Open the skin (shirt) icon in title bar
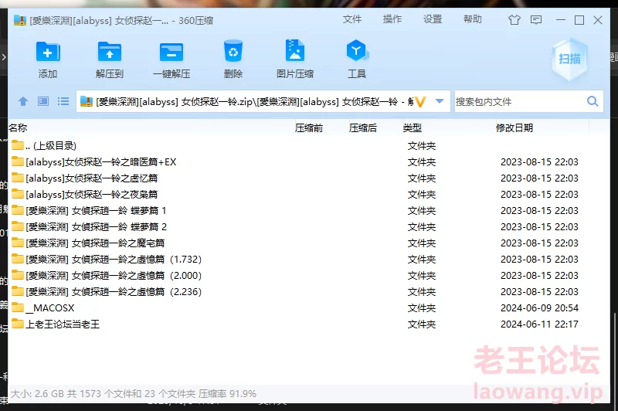This screenshot has height=411, width=618. coord(514,20)
